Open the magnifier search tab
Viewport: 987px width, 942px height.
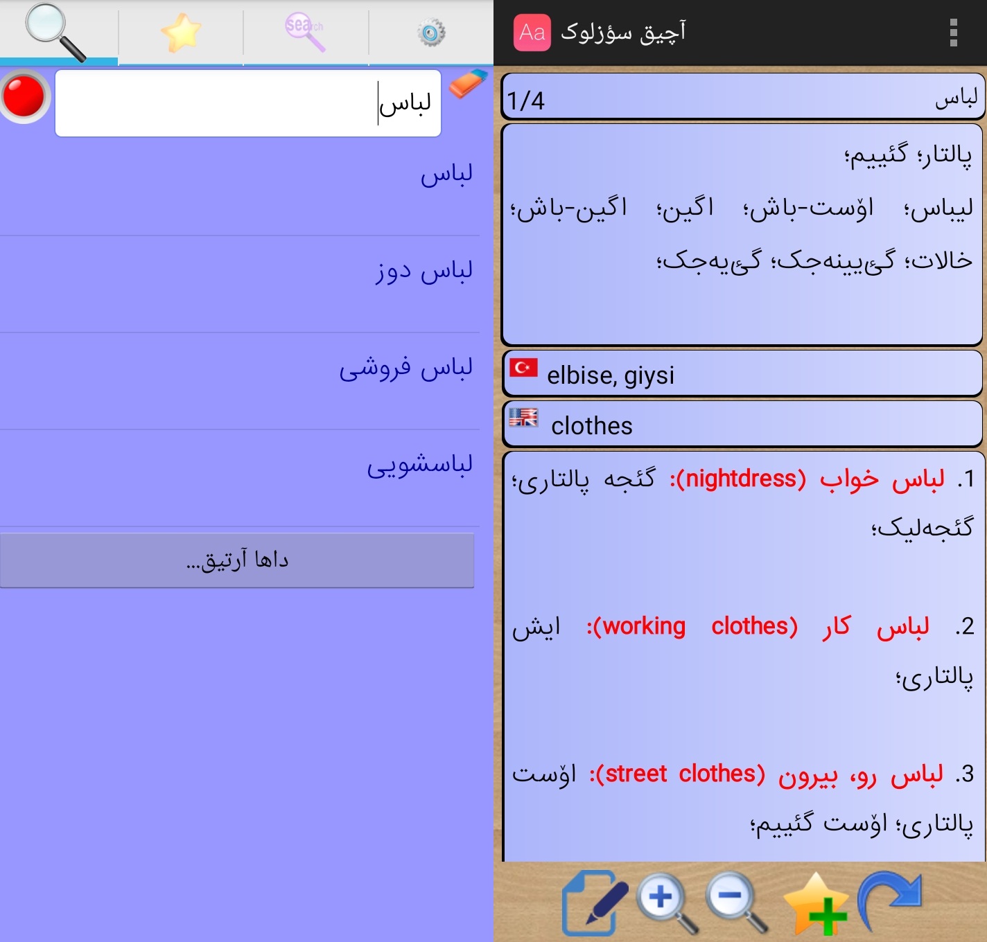(x=57, y=32)
